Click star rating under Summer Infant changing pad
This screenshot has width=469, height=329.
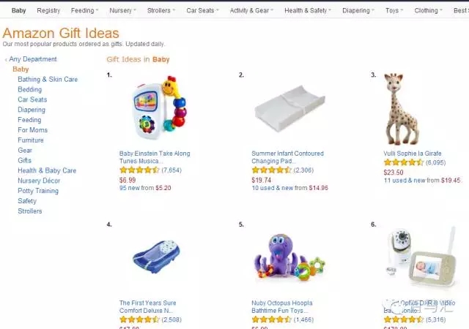pos(271,170)
